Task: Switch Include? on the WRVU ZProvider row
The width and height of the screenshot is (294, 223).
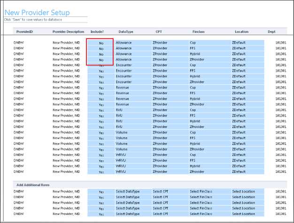Action: [x=101, y=172]
